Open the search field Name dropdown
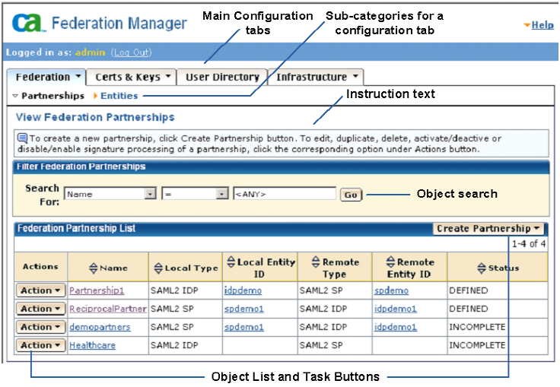The height and width of the screenshot is (387, 560). point(150,195)
